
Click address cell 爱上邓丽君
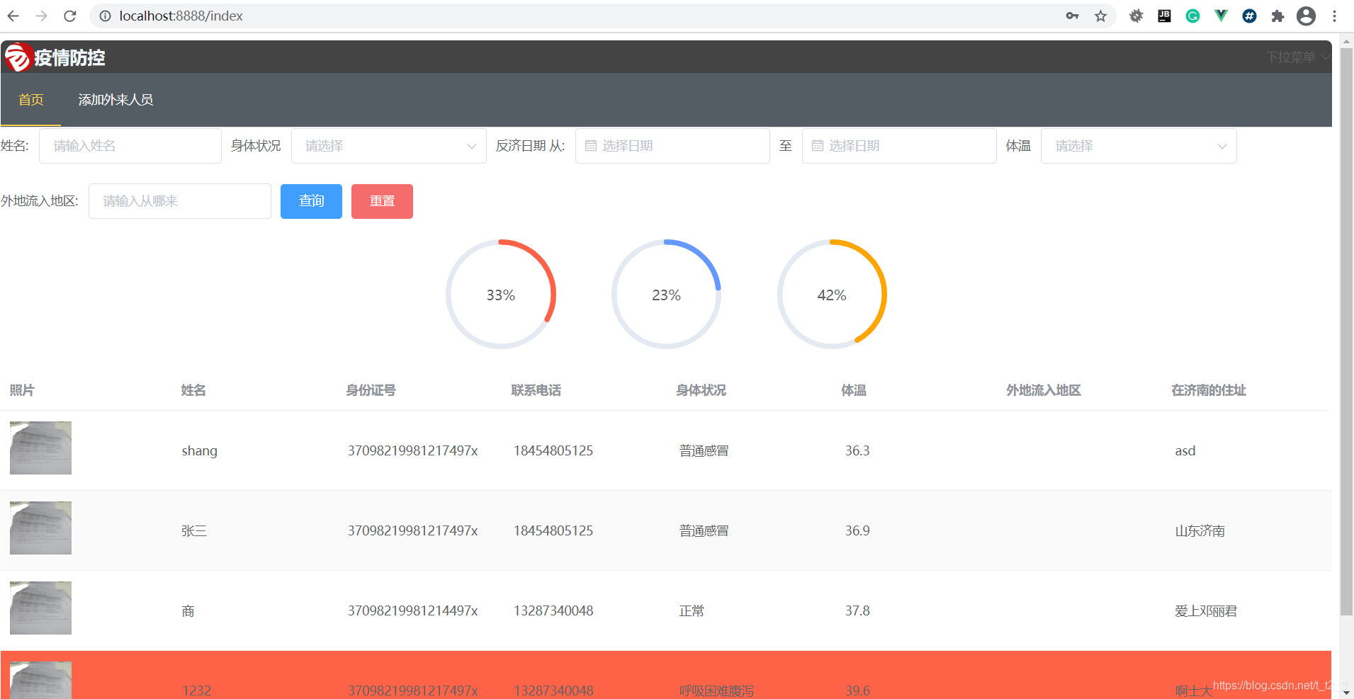point(1206,611)
